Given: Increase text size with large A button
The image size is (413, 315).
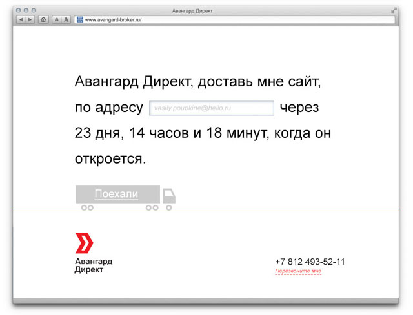Looking at the screenshot, I should click(66, 20).
